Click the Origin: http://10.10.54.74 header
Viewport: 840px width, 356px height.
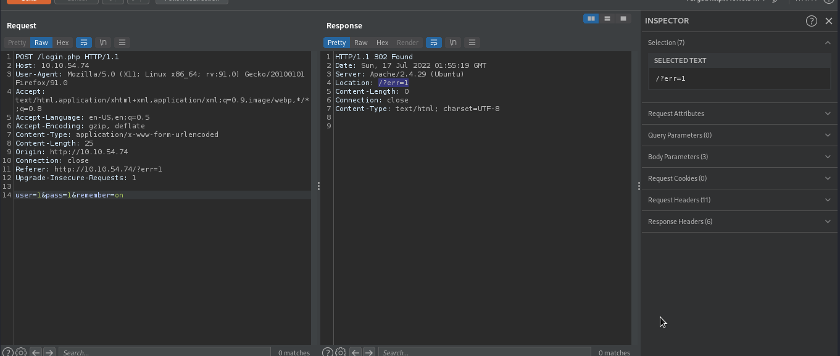tap(72, 152)
